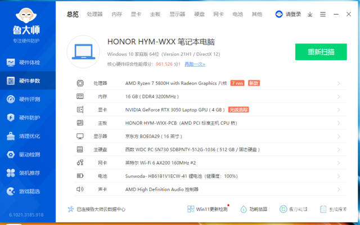Screen dimensions: 360x225
Task: Click version number 6.1021.3185.918
Action: (x=26, y=215)
